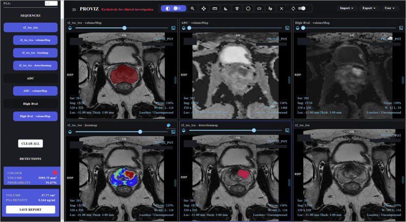Select the freehand drawing tool
The width and height of the screenshot is (406, 222).
pos(270,9)
